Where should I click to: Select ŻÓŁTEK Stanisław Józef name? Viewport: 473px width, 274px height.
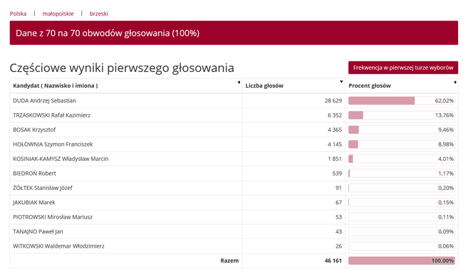[43, 188]
